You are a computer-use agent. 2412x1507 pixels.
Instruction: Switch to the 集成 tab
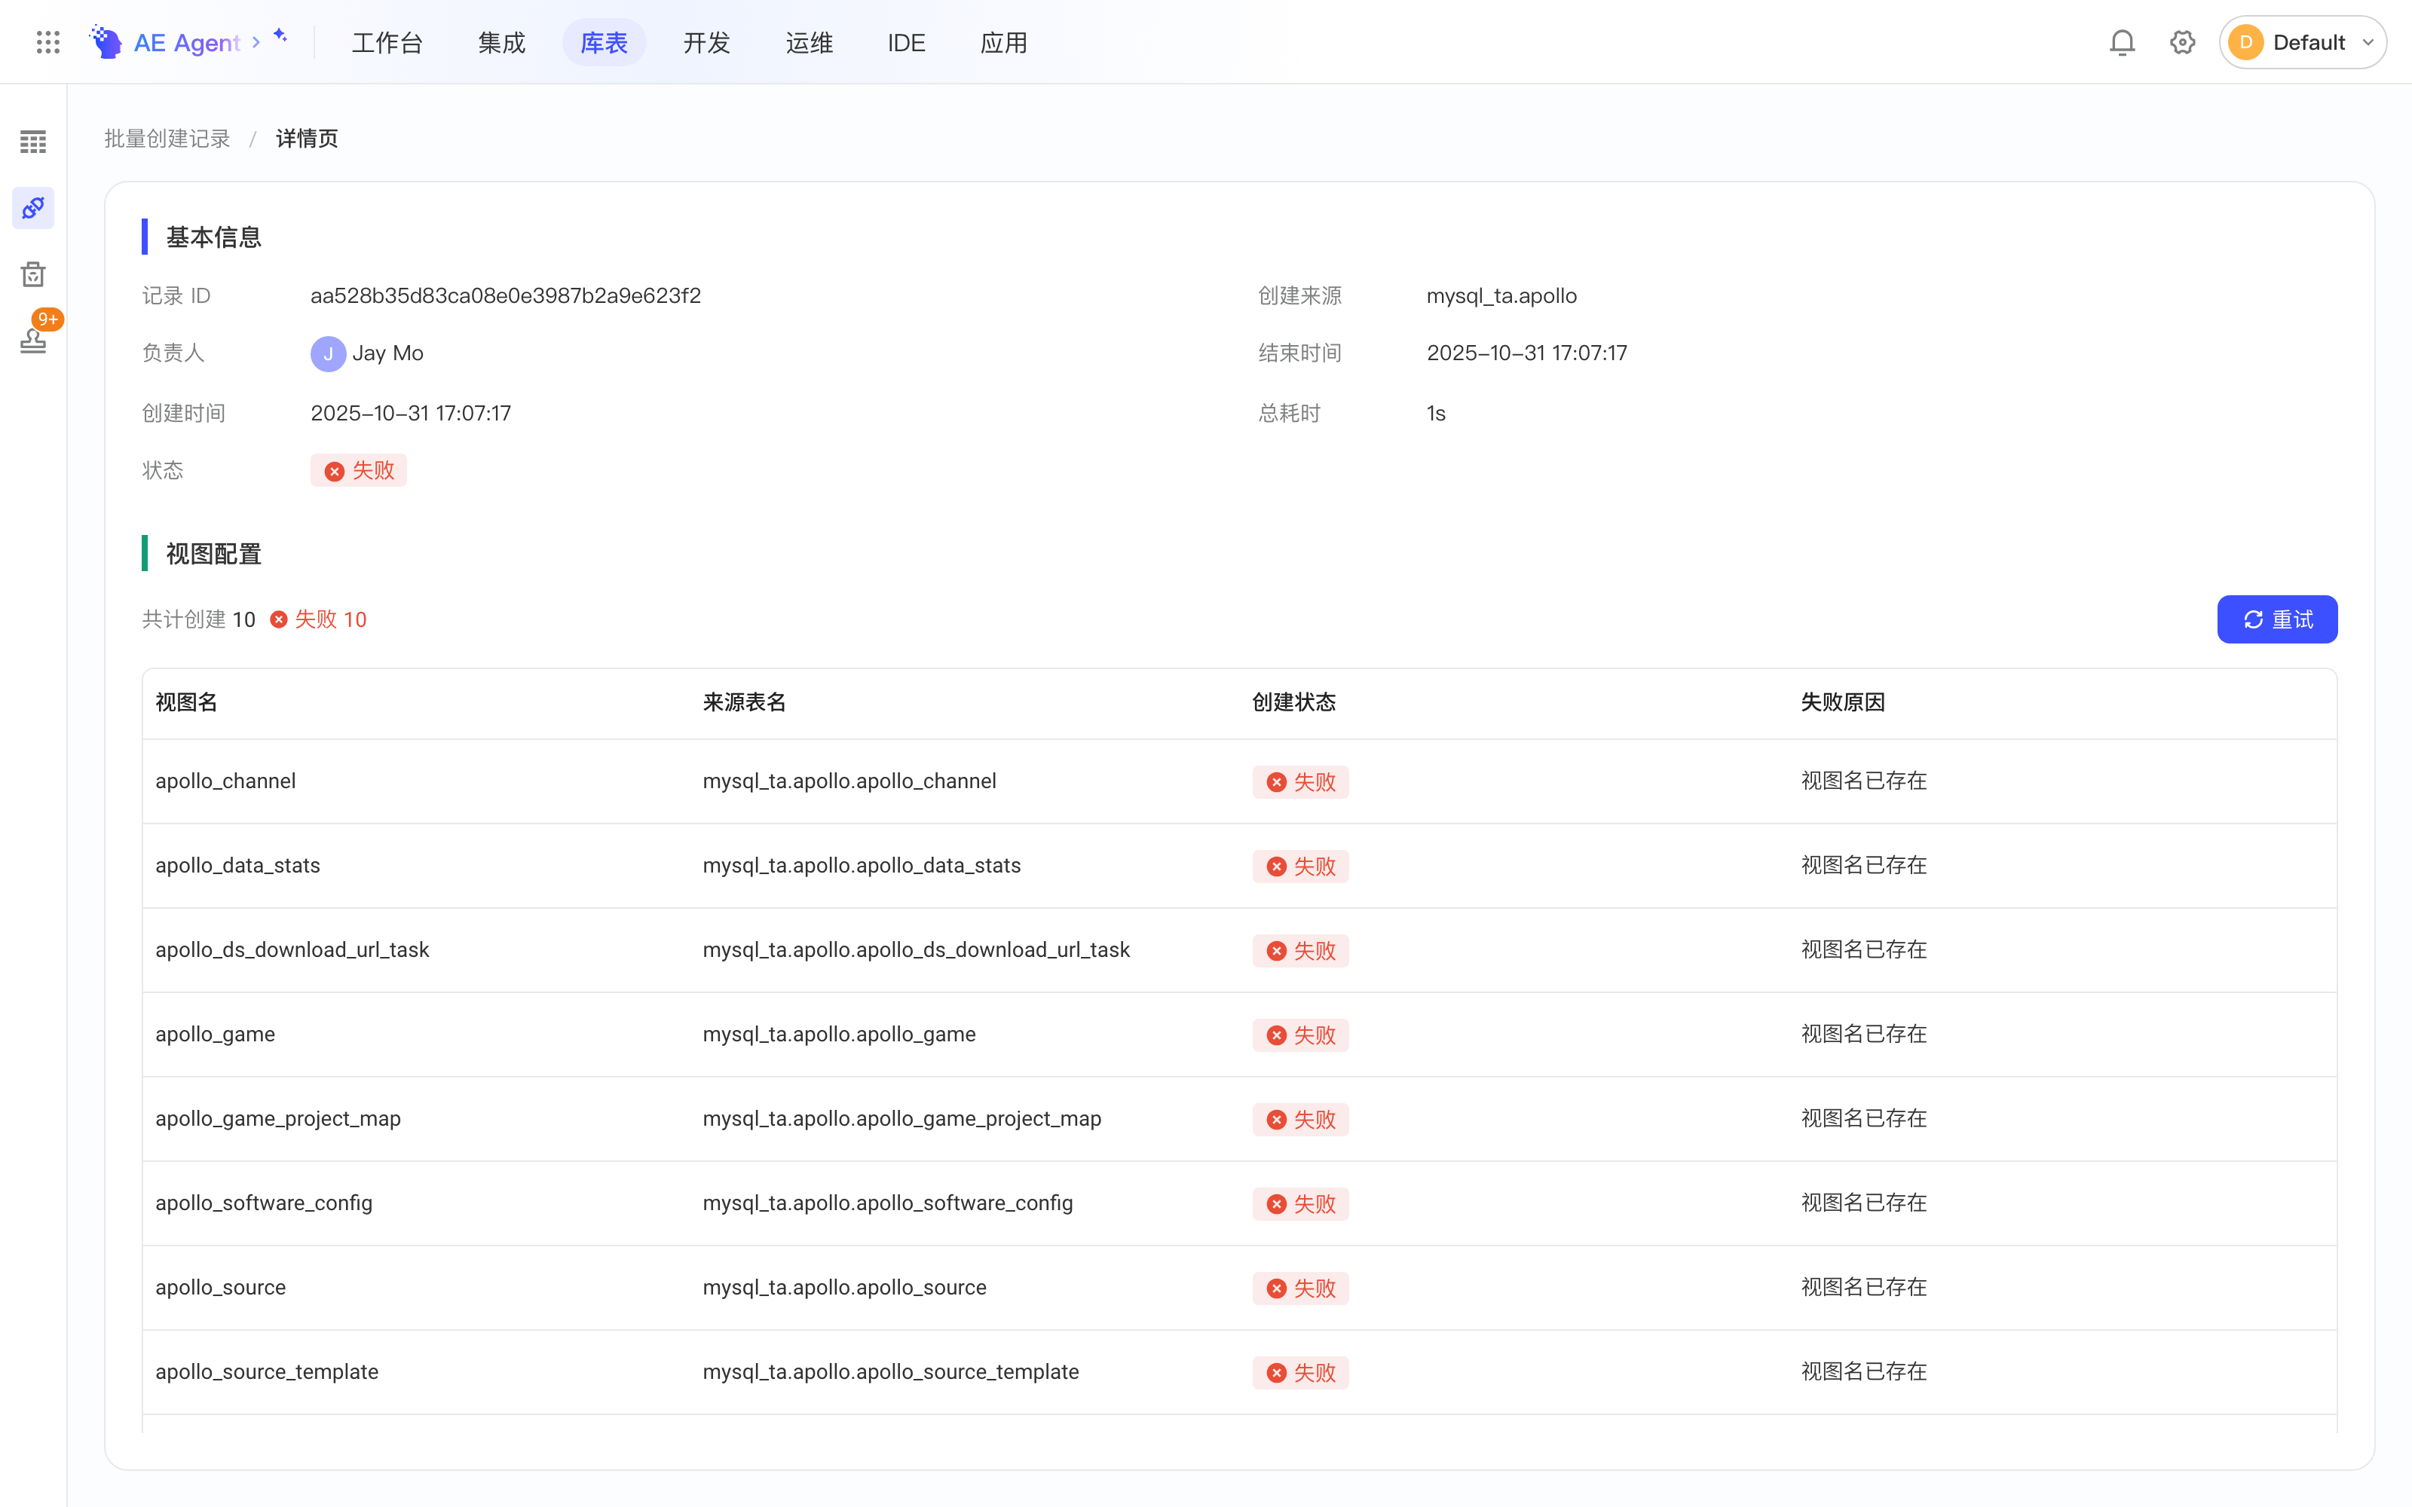point(501,43)
